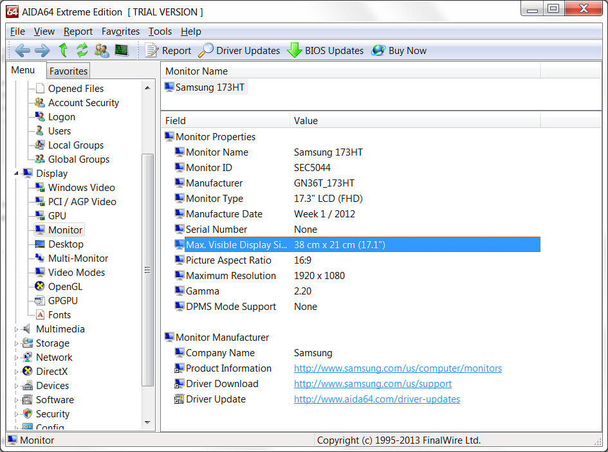
Task: Select the Logon tree item
Action: click(62, 117)
